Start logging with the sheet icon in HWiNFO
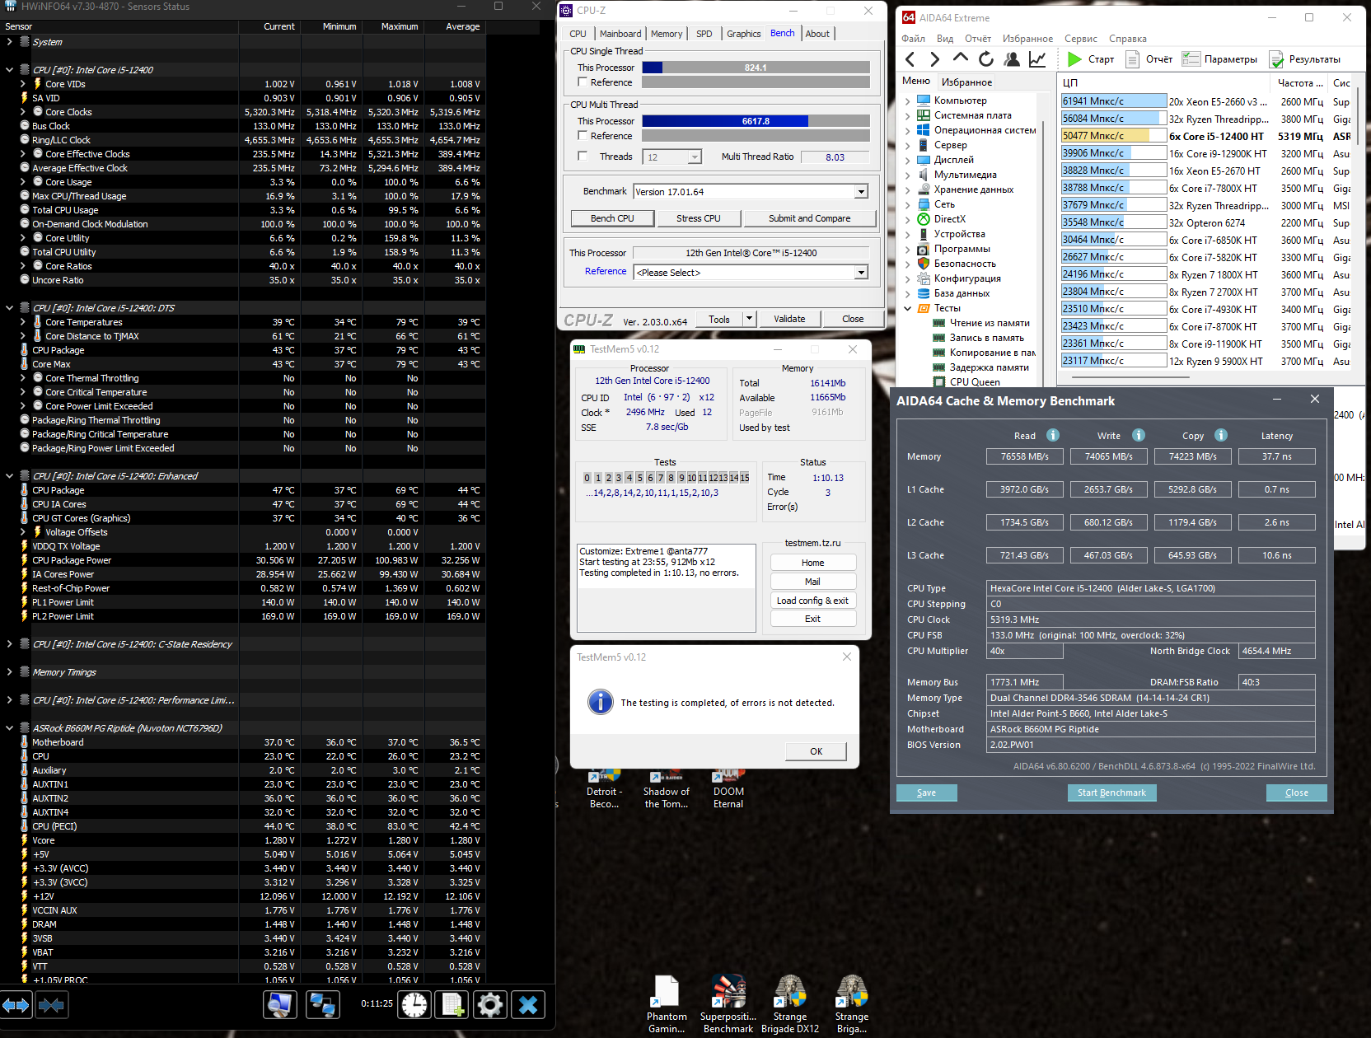 (x=452, y=1004)
